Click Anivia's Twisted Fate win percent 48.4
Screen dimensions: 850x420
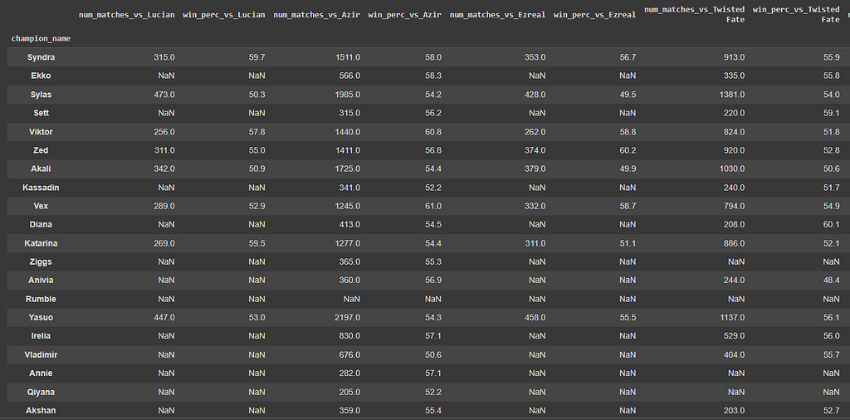tap(831, 281)
